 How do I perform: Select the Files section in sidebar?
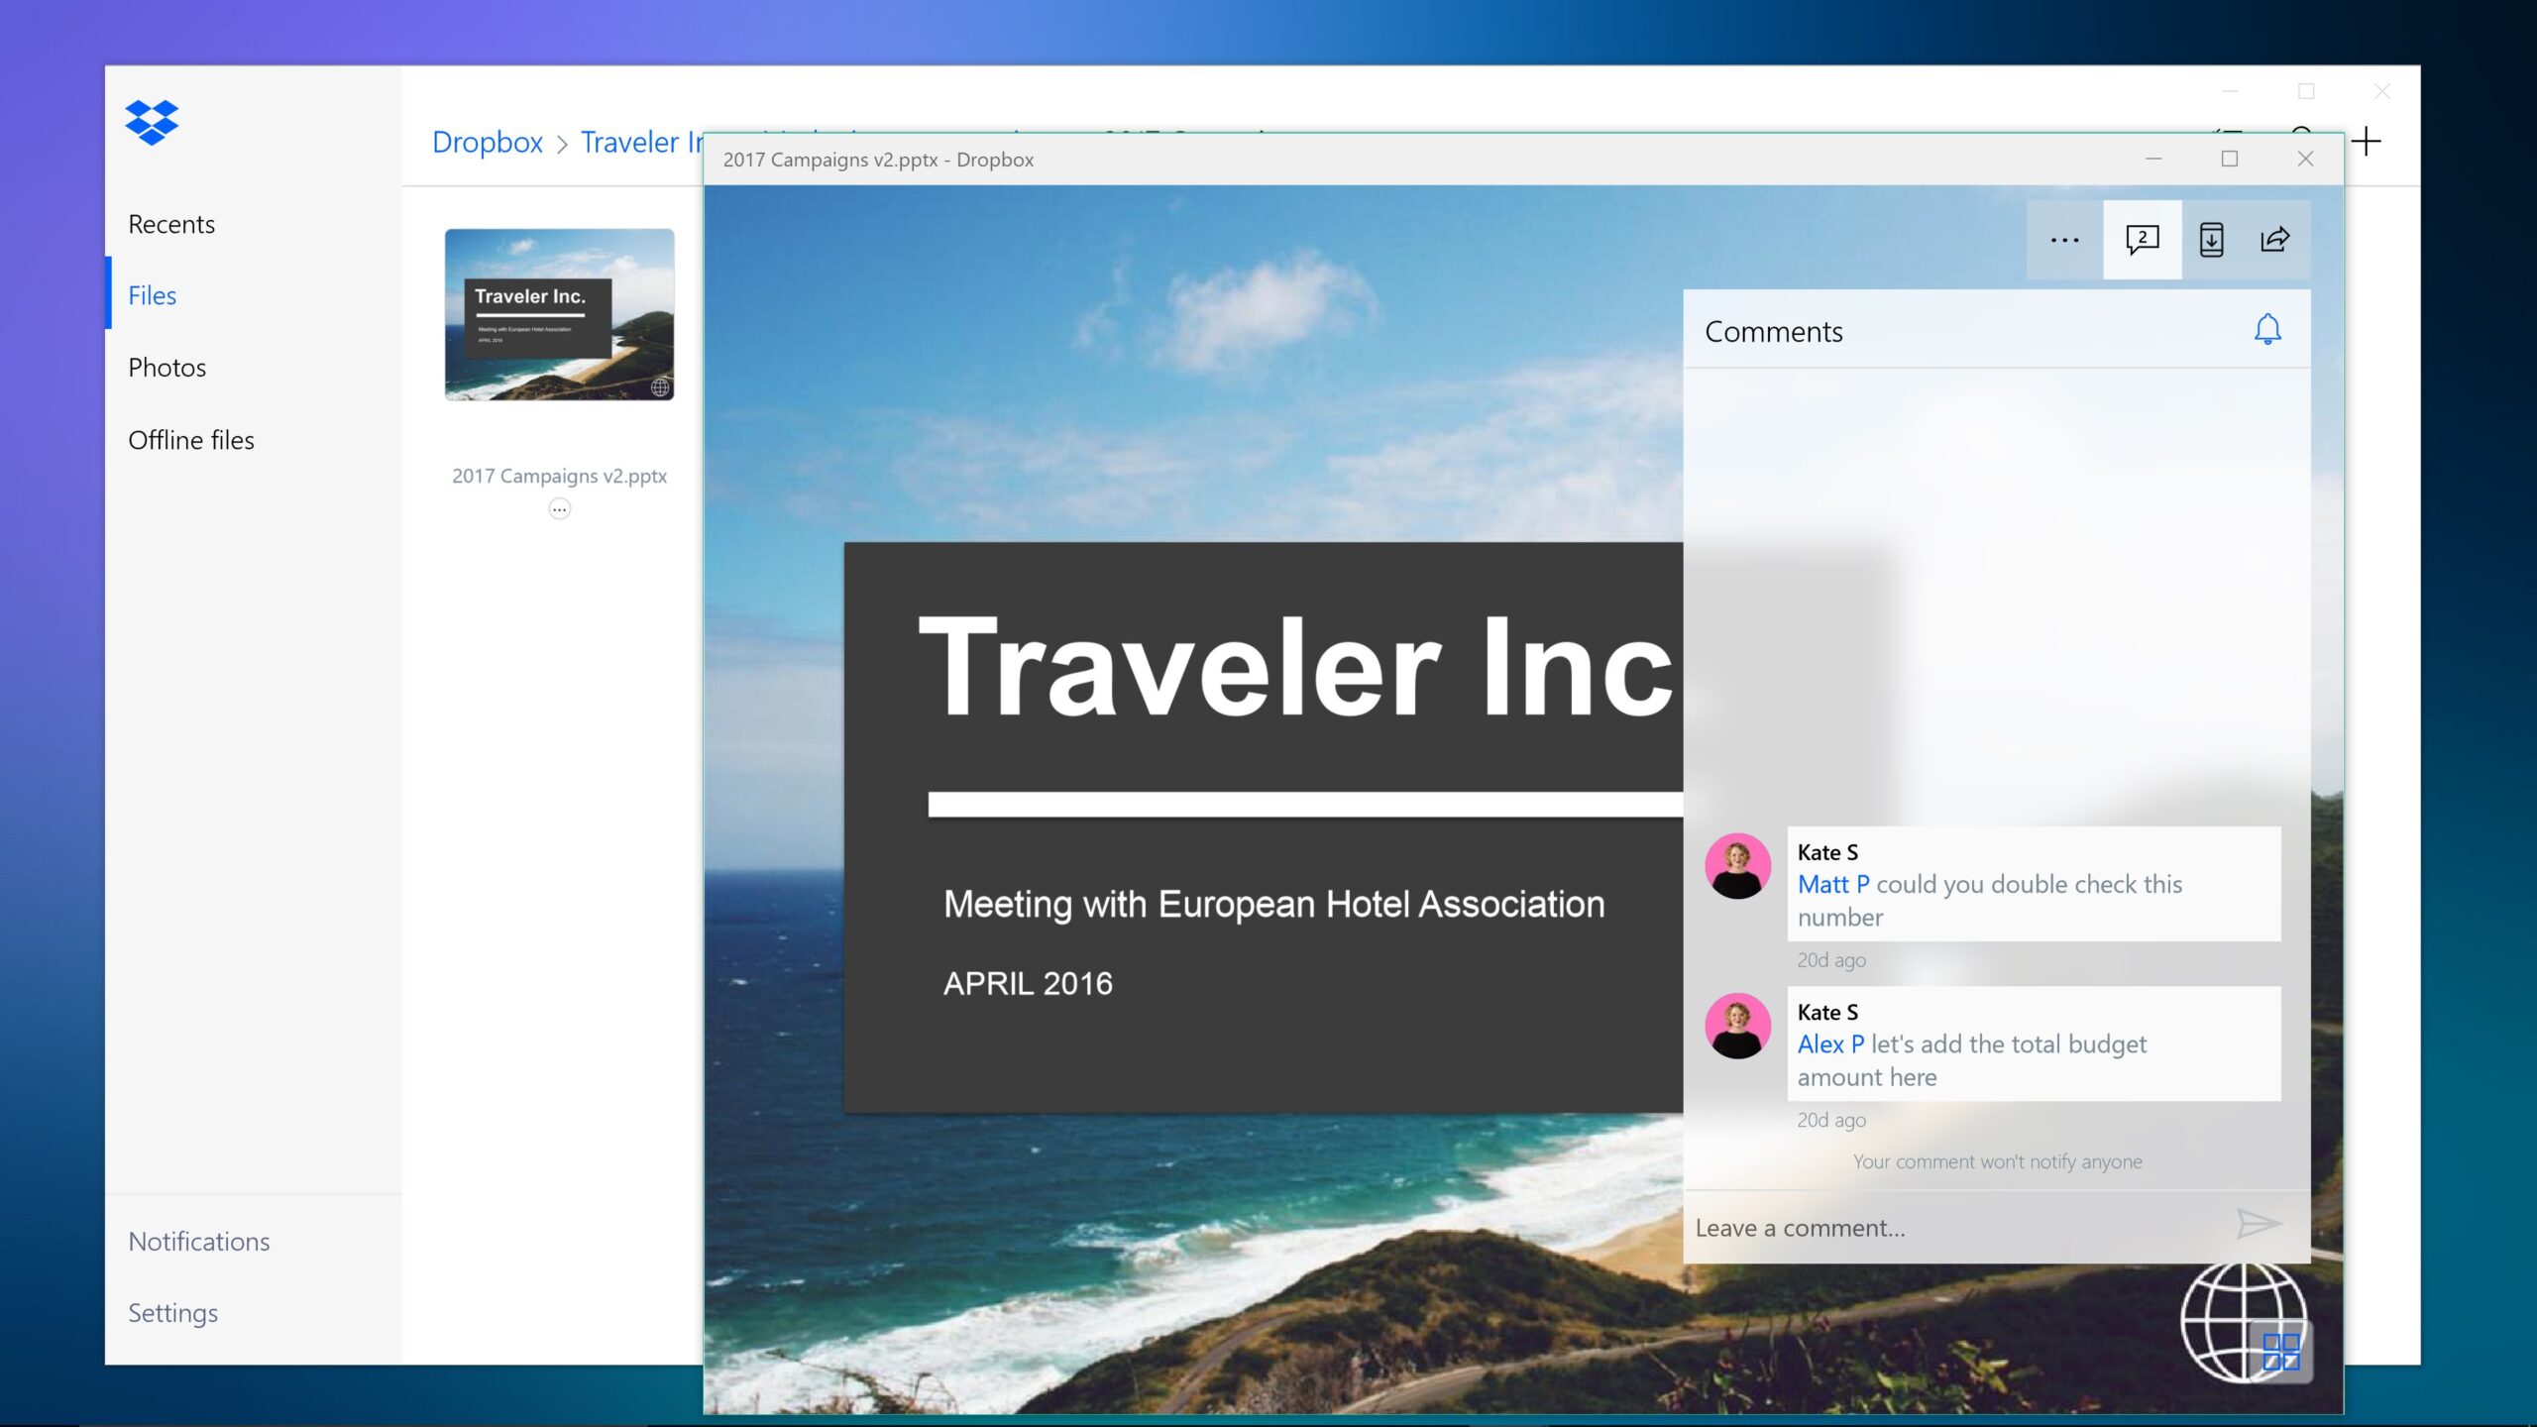point(152,292)
